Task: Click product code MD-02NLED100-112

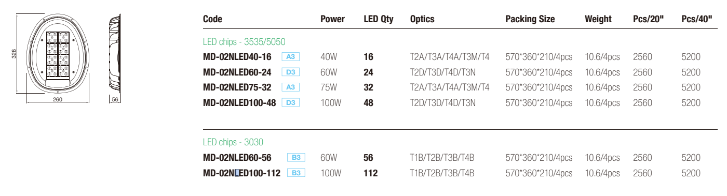Action: [x=241, y=173]
